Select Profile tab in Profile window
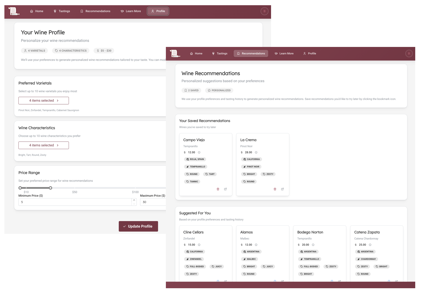This screenshot has width=421, height=297. click(158, 11)
